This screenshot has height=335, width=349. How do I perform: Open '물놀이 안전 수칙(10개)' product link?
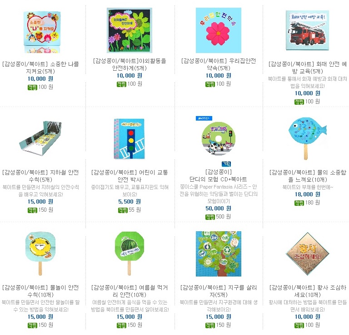click(40, 291)
